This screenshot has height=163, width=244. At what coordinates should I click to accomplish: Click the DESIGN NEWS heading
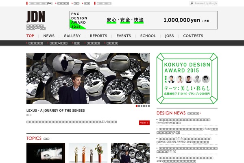point(171,113)
